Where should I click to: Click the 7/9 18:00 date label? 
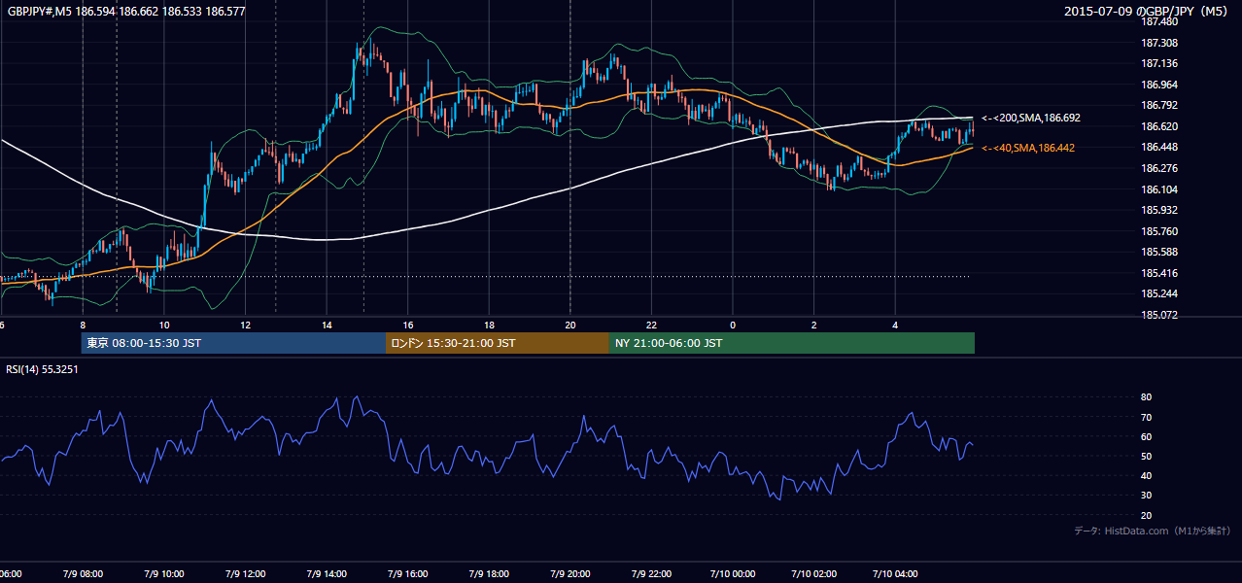pyautogui.click(x=489, y=574)
